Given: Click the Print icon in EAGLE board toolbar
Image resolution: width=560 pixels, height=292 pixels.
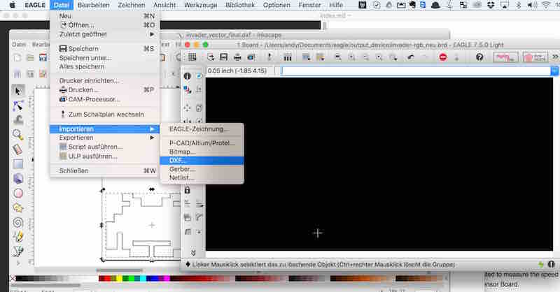Looking at the screenshot, I should [x=237, y=57].
